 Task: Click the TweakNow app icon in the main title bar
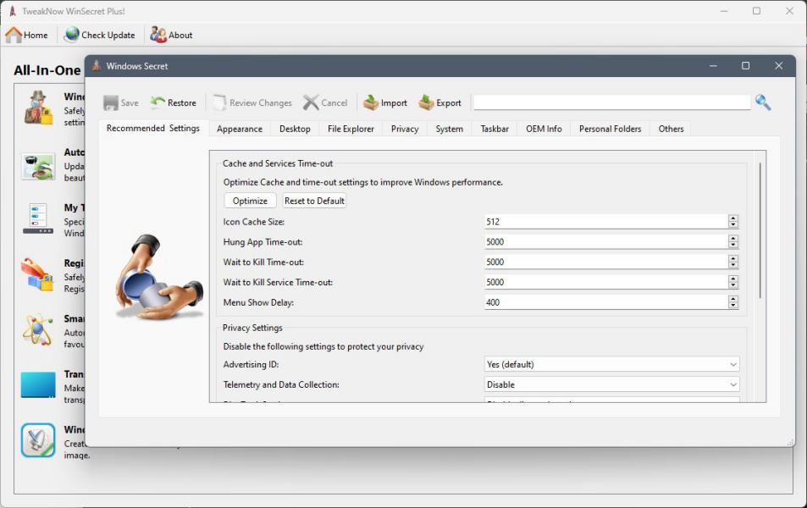(x=13, y=11)
